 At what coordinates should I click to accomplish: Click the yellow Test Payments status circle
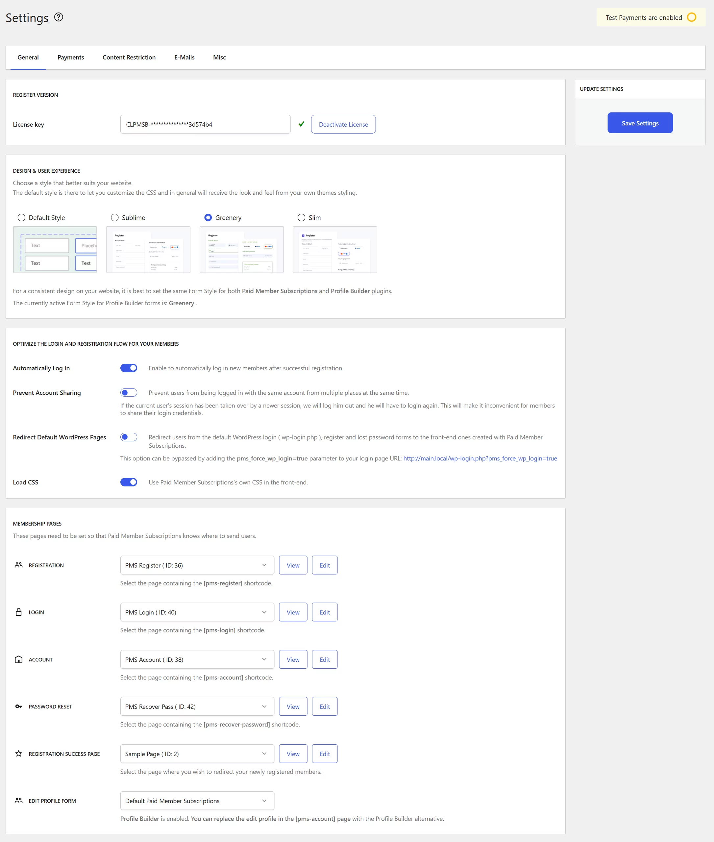(x=691, y=17)
